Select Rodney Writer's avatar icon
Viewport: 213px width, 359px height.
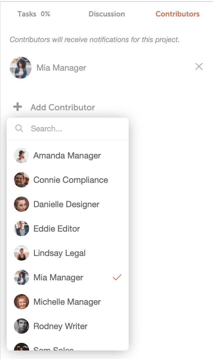pos(21,326)
